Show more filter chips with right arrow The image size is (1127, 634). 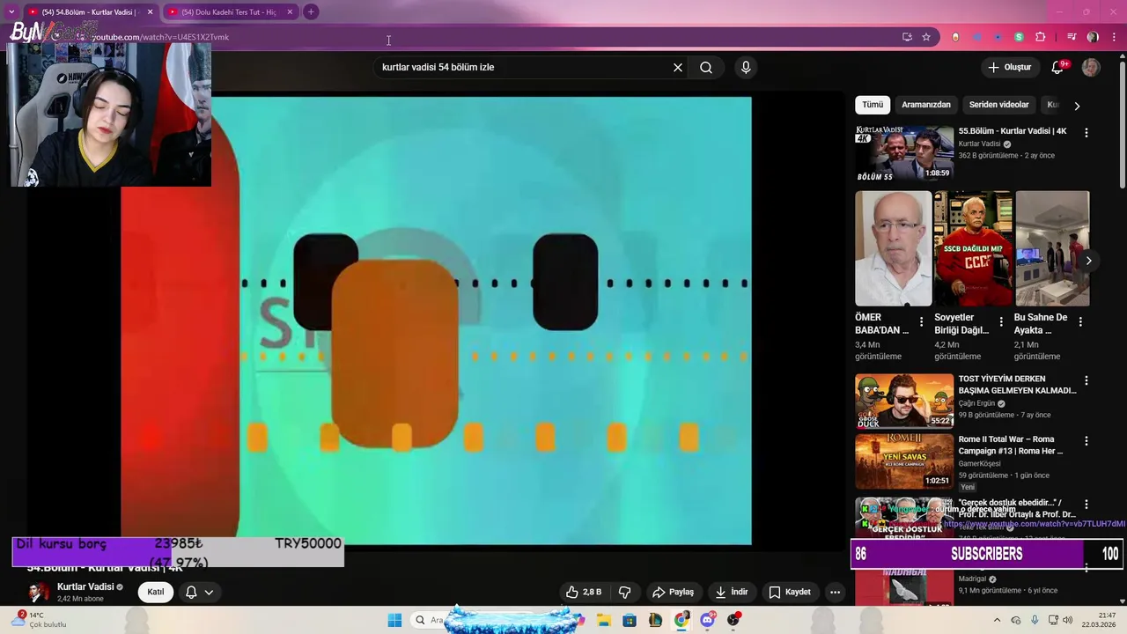[1077, 106]
